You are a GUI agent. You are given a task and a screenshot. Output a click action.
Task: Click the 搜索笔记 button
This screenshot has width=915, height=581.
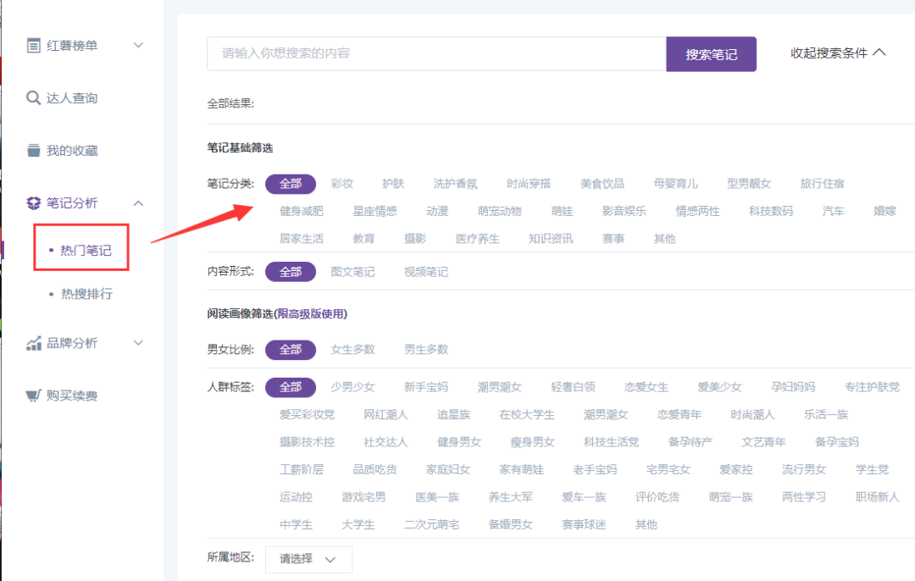tap(711, 54)
